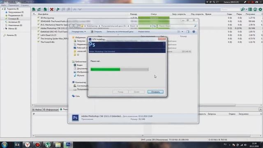Screen dimensions: 263x148
Task: Click the Add Torrent from URL icon
Action: click(39, 9)
